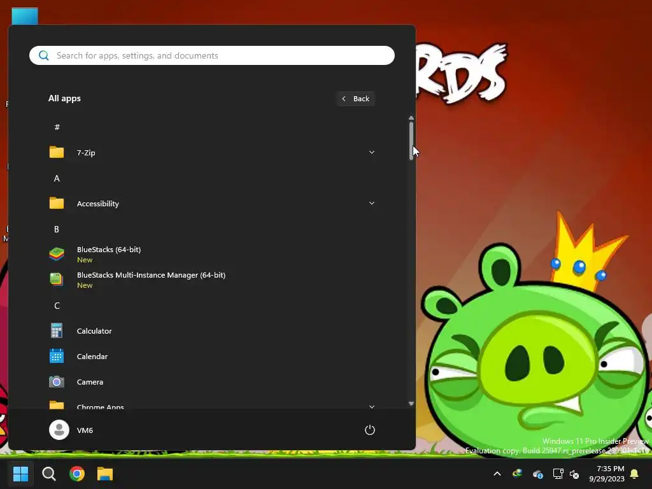Open the power options button

click(370, 430)
